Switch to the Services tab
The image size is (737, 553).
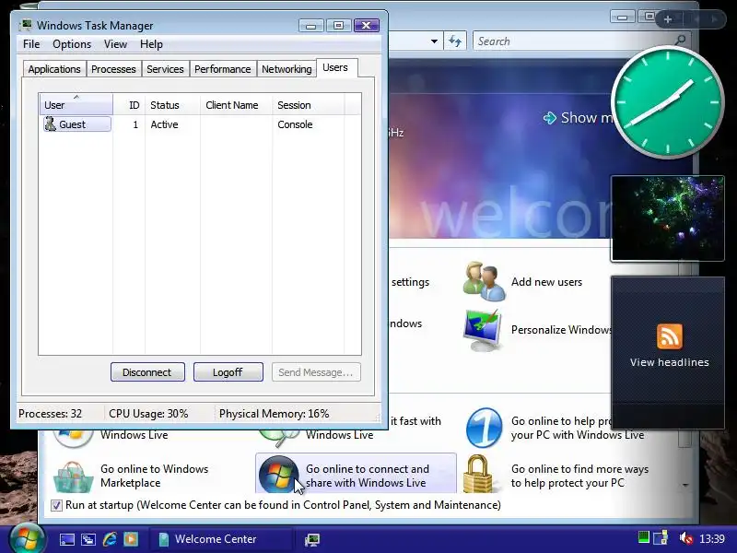pos(165,69)
